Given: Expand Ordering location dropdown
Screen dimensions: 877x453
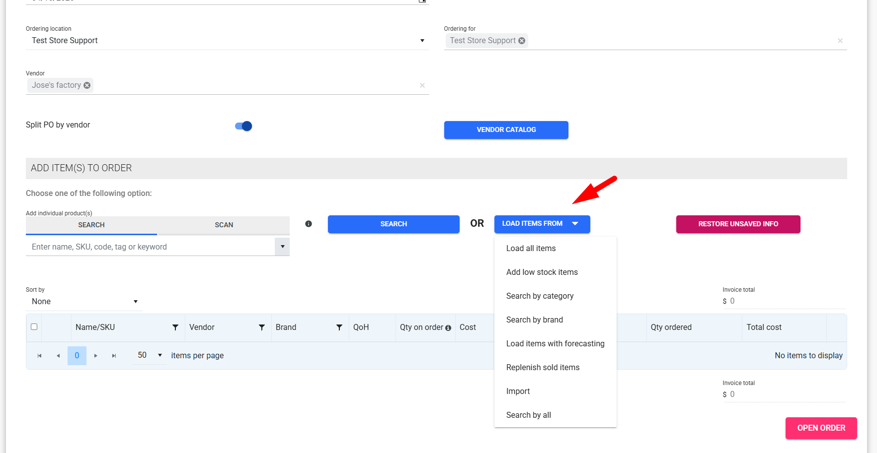Looking at the screenshot, I should [x=422, y=41].
